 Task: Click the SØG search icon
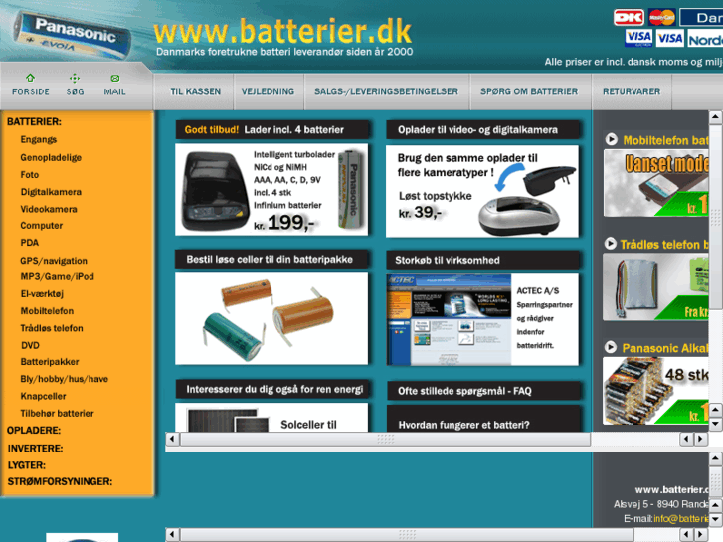click(75, 78)
